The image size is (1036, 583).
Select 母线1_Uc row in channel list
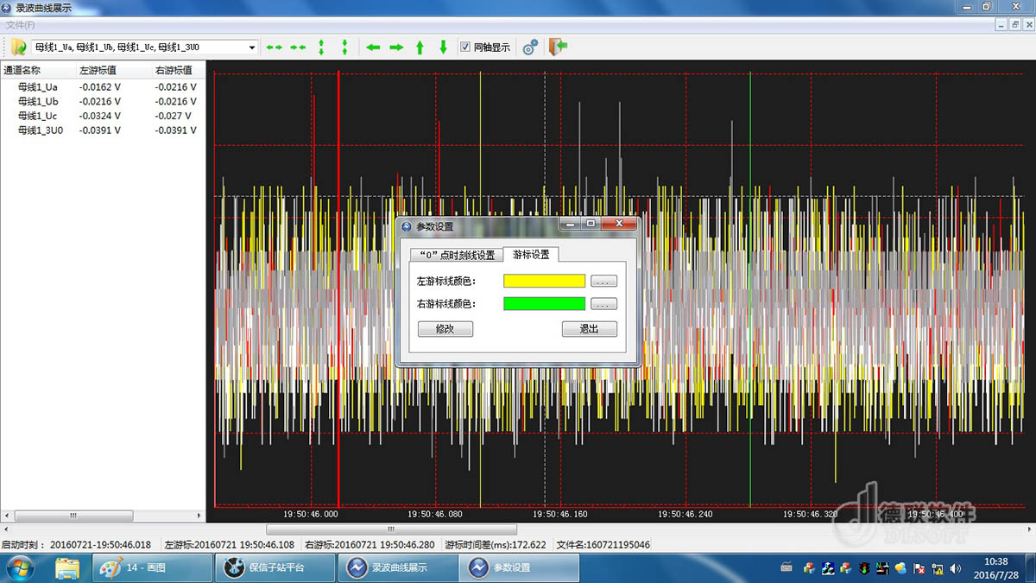pos(38,116)
